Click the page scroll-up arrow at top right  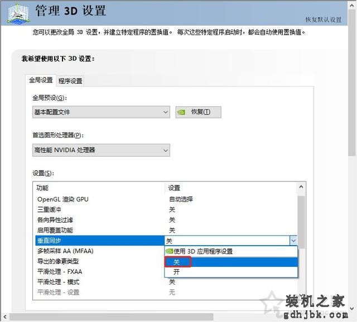tap(352, 6)
